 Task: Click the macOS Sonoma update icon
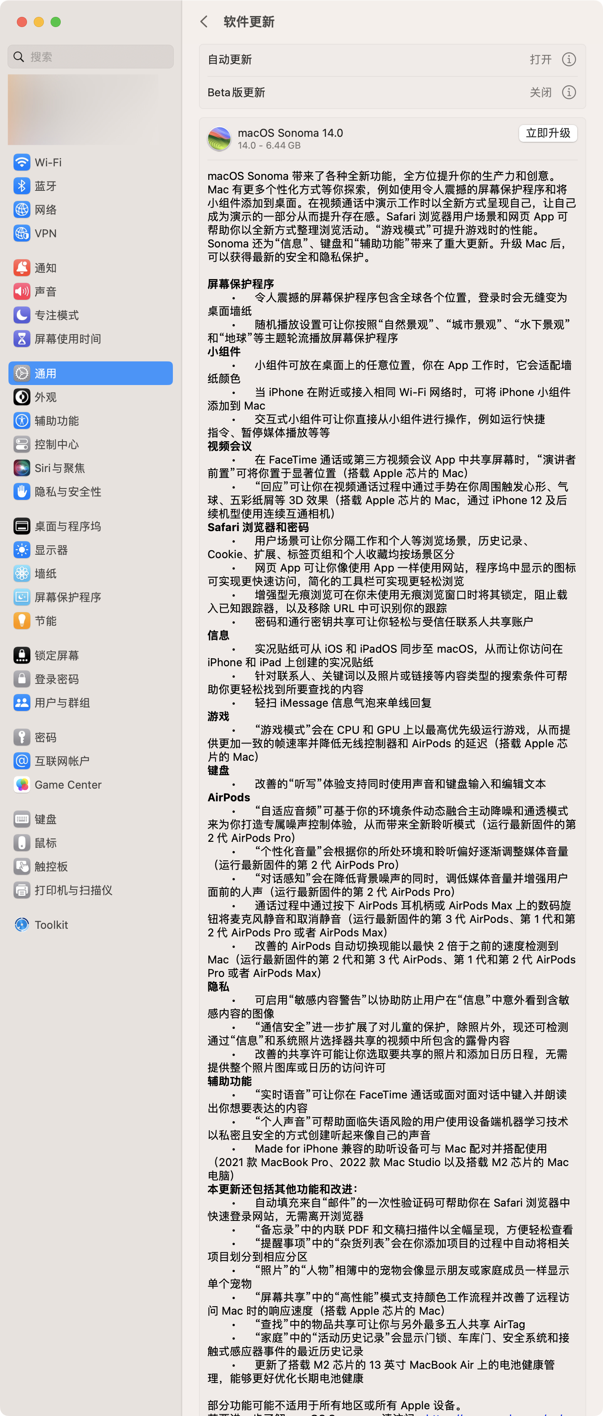219,138
